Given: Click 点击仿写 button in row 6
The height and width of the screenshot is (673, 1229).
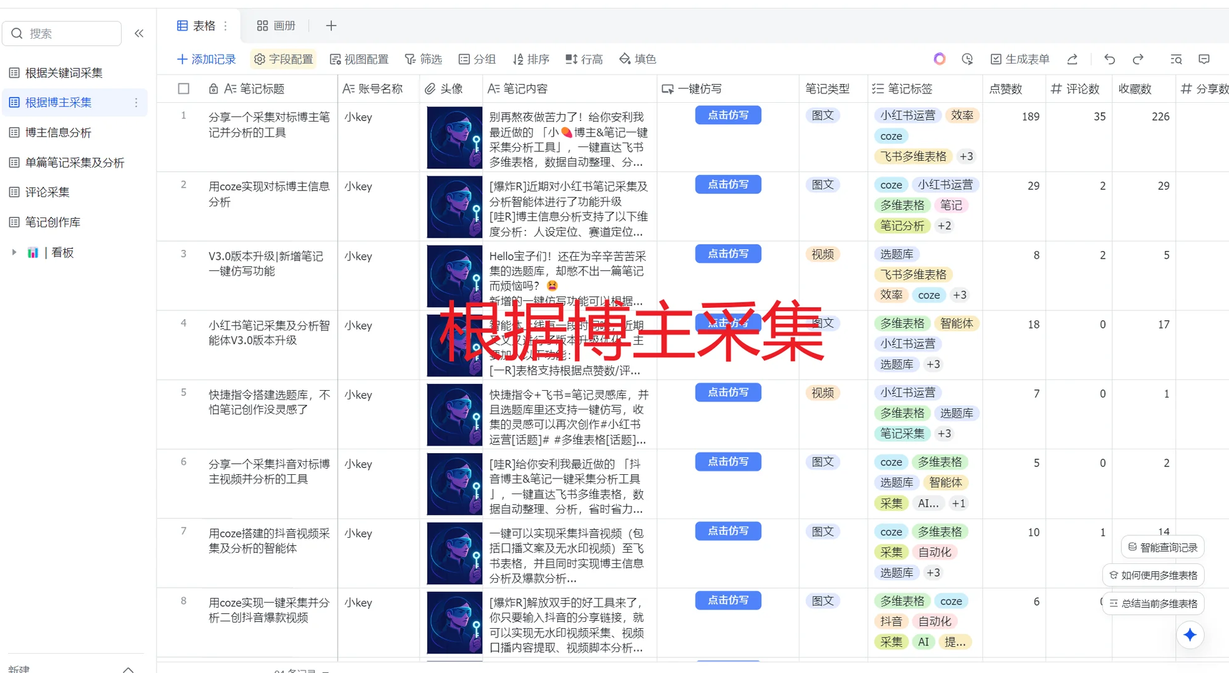Looking at the screenshot, I should click(728, 462).
